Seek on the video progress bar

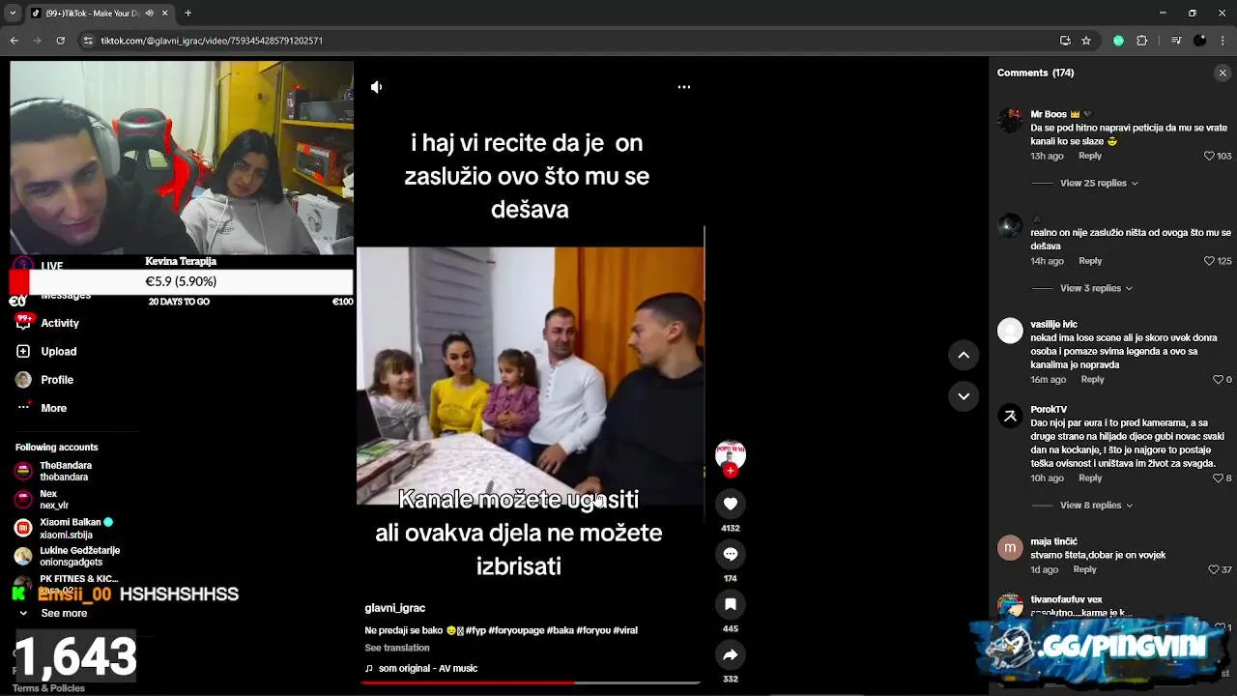point(531,682)
